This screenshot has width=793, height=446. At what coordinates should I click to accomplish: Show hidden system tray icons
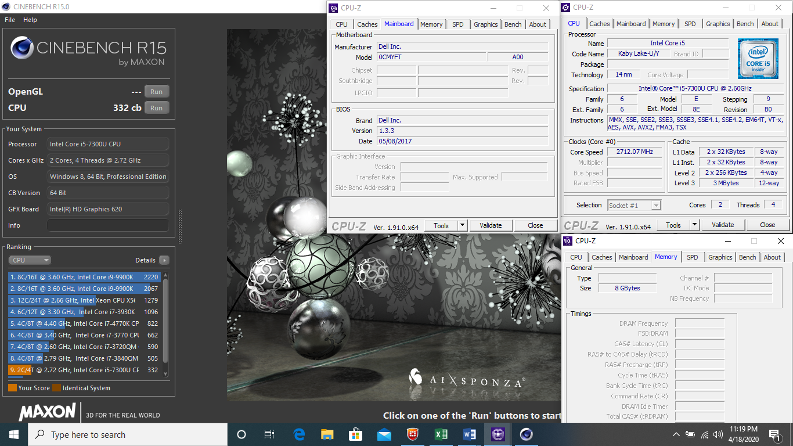pos(676,434)
